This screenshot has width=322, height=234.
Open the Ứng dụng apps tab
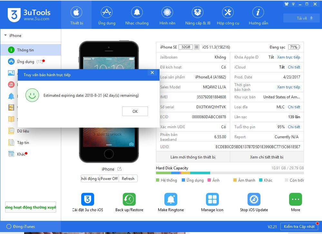click(x=106, y=16)
